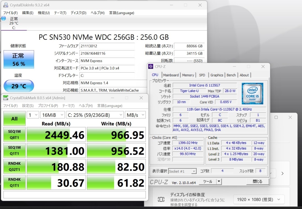302x209 pixels.
Task: Open 言語(Language) menu in CrystalDiskMark
Action: pos(110,106)
